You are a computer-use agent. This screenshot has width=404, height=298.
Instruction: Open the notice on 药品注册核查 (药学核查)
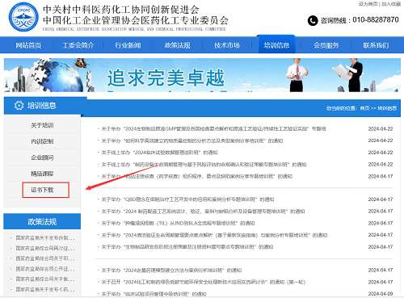(197, 176)
